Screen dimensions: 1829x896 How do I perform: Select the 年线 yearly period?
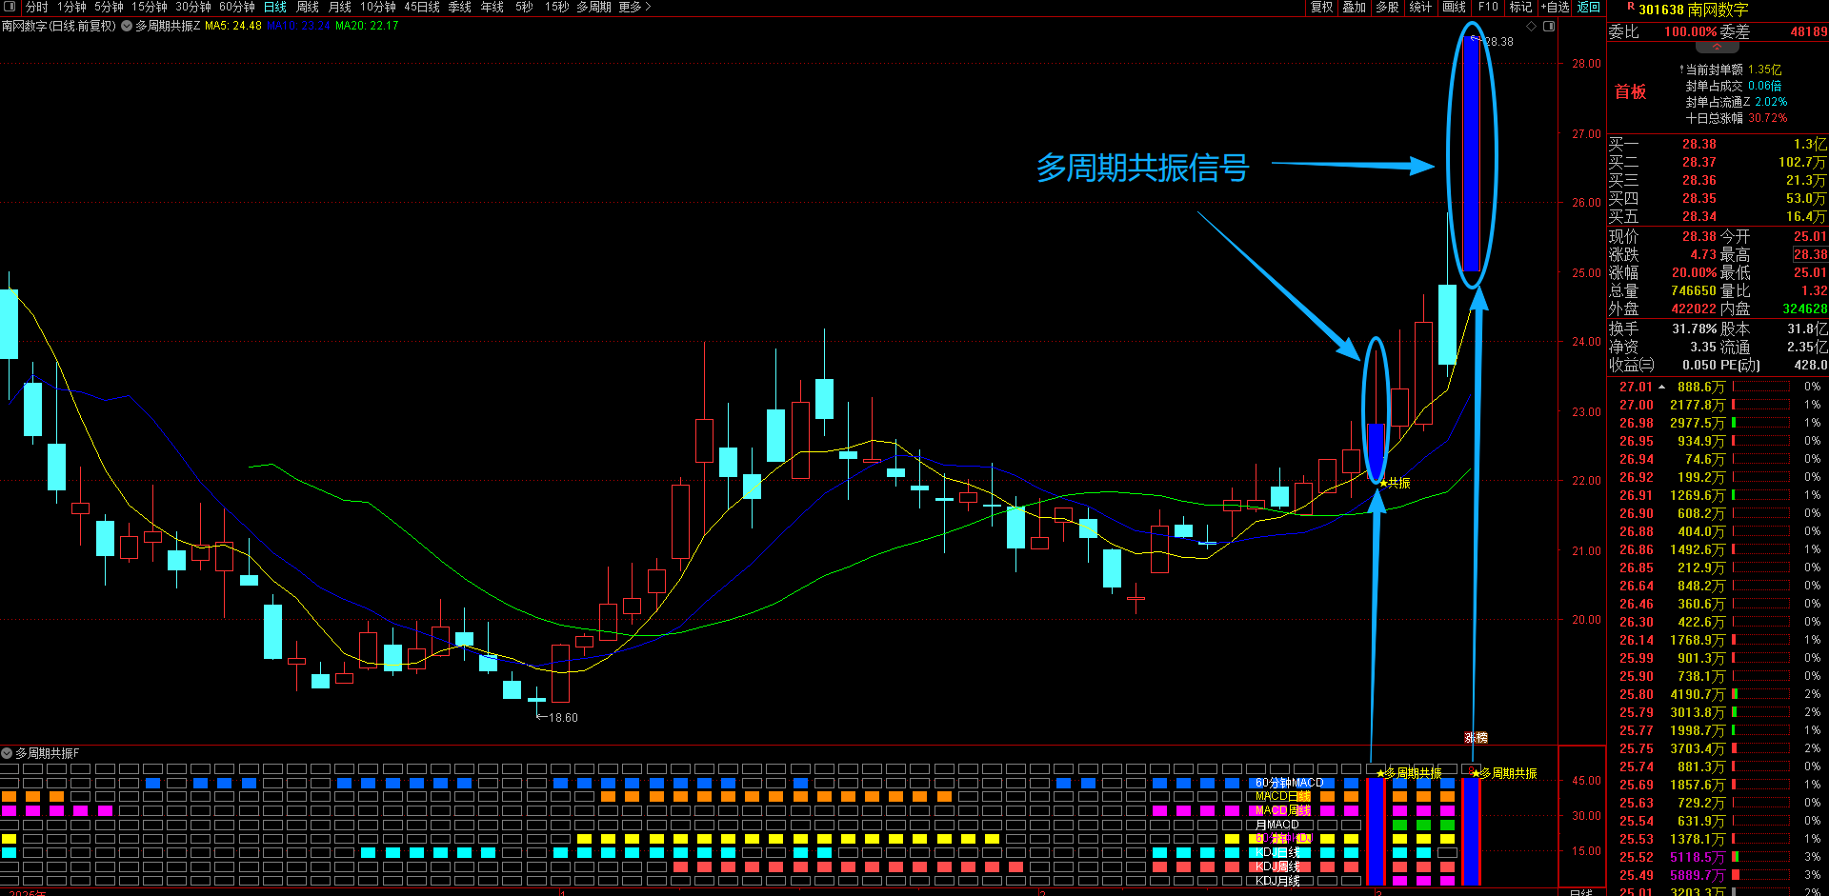pos(492,7)
